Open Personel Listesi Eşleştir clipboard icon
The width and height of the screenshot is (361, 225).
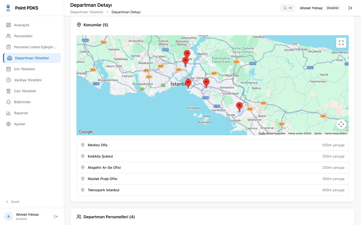coord(8,47)
